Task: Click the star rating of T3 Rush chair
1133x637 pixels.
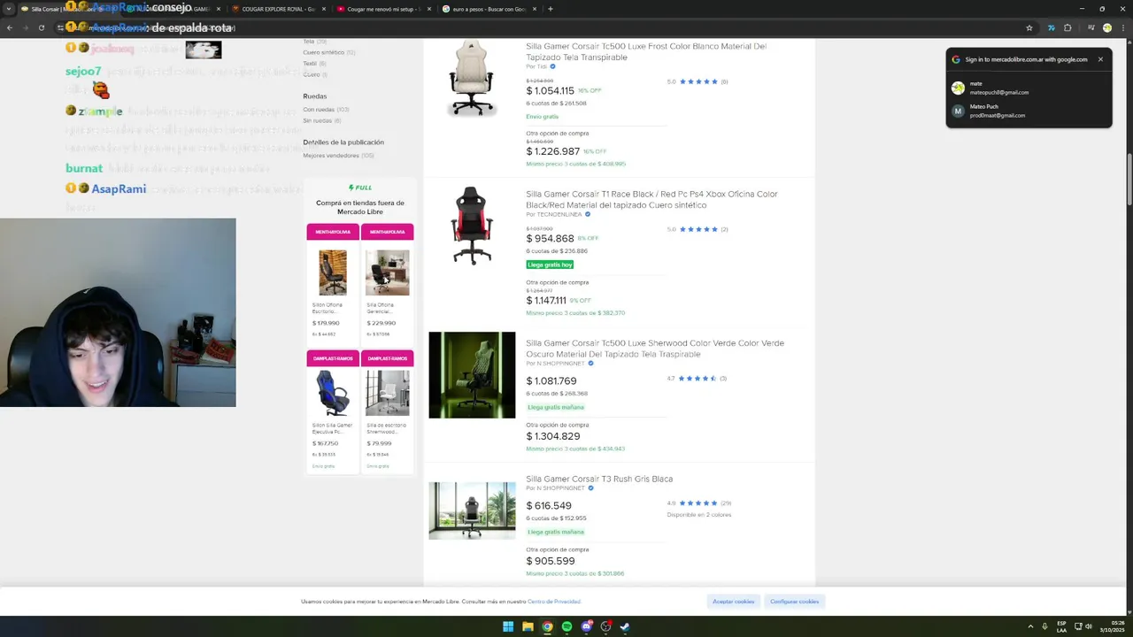Action: 698,503
